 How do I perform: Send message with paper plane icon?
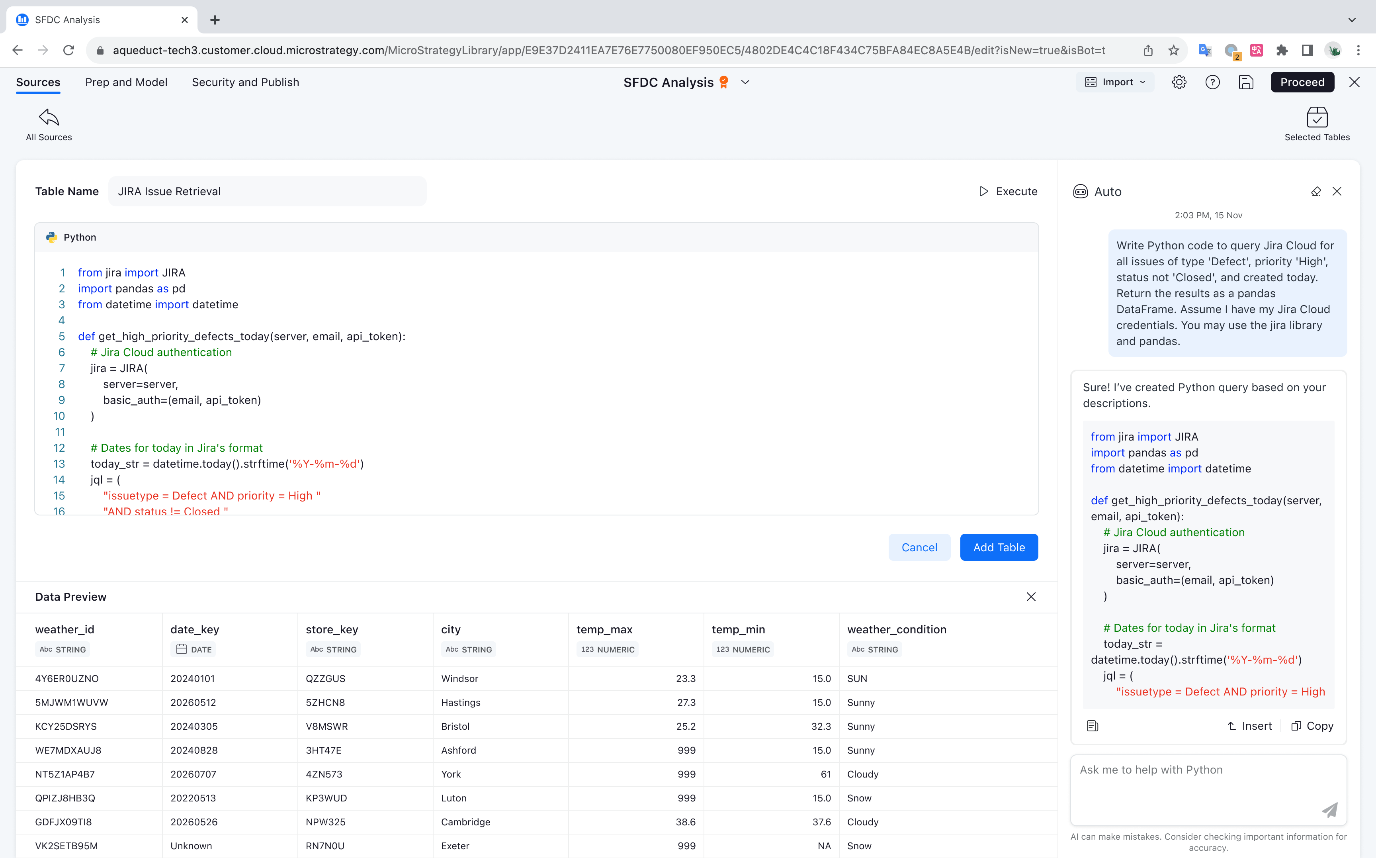pos(1329,810)
